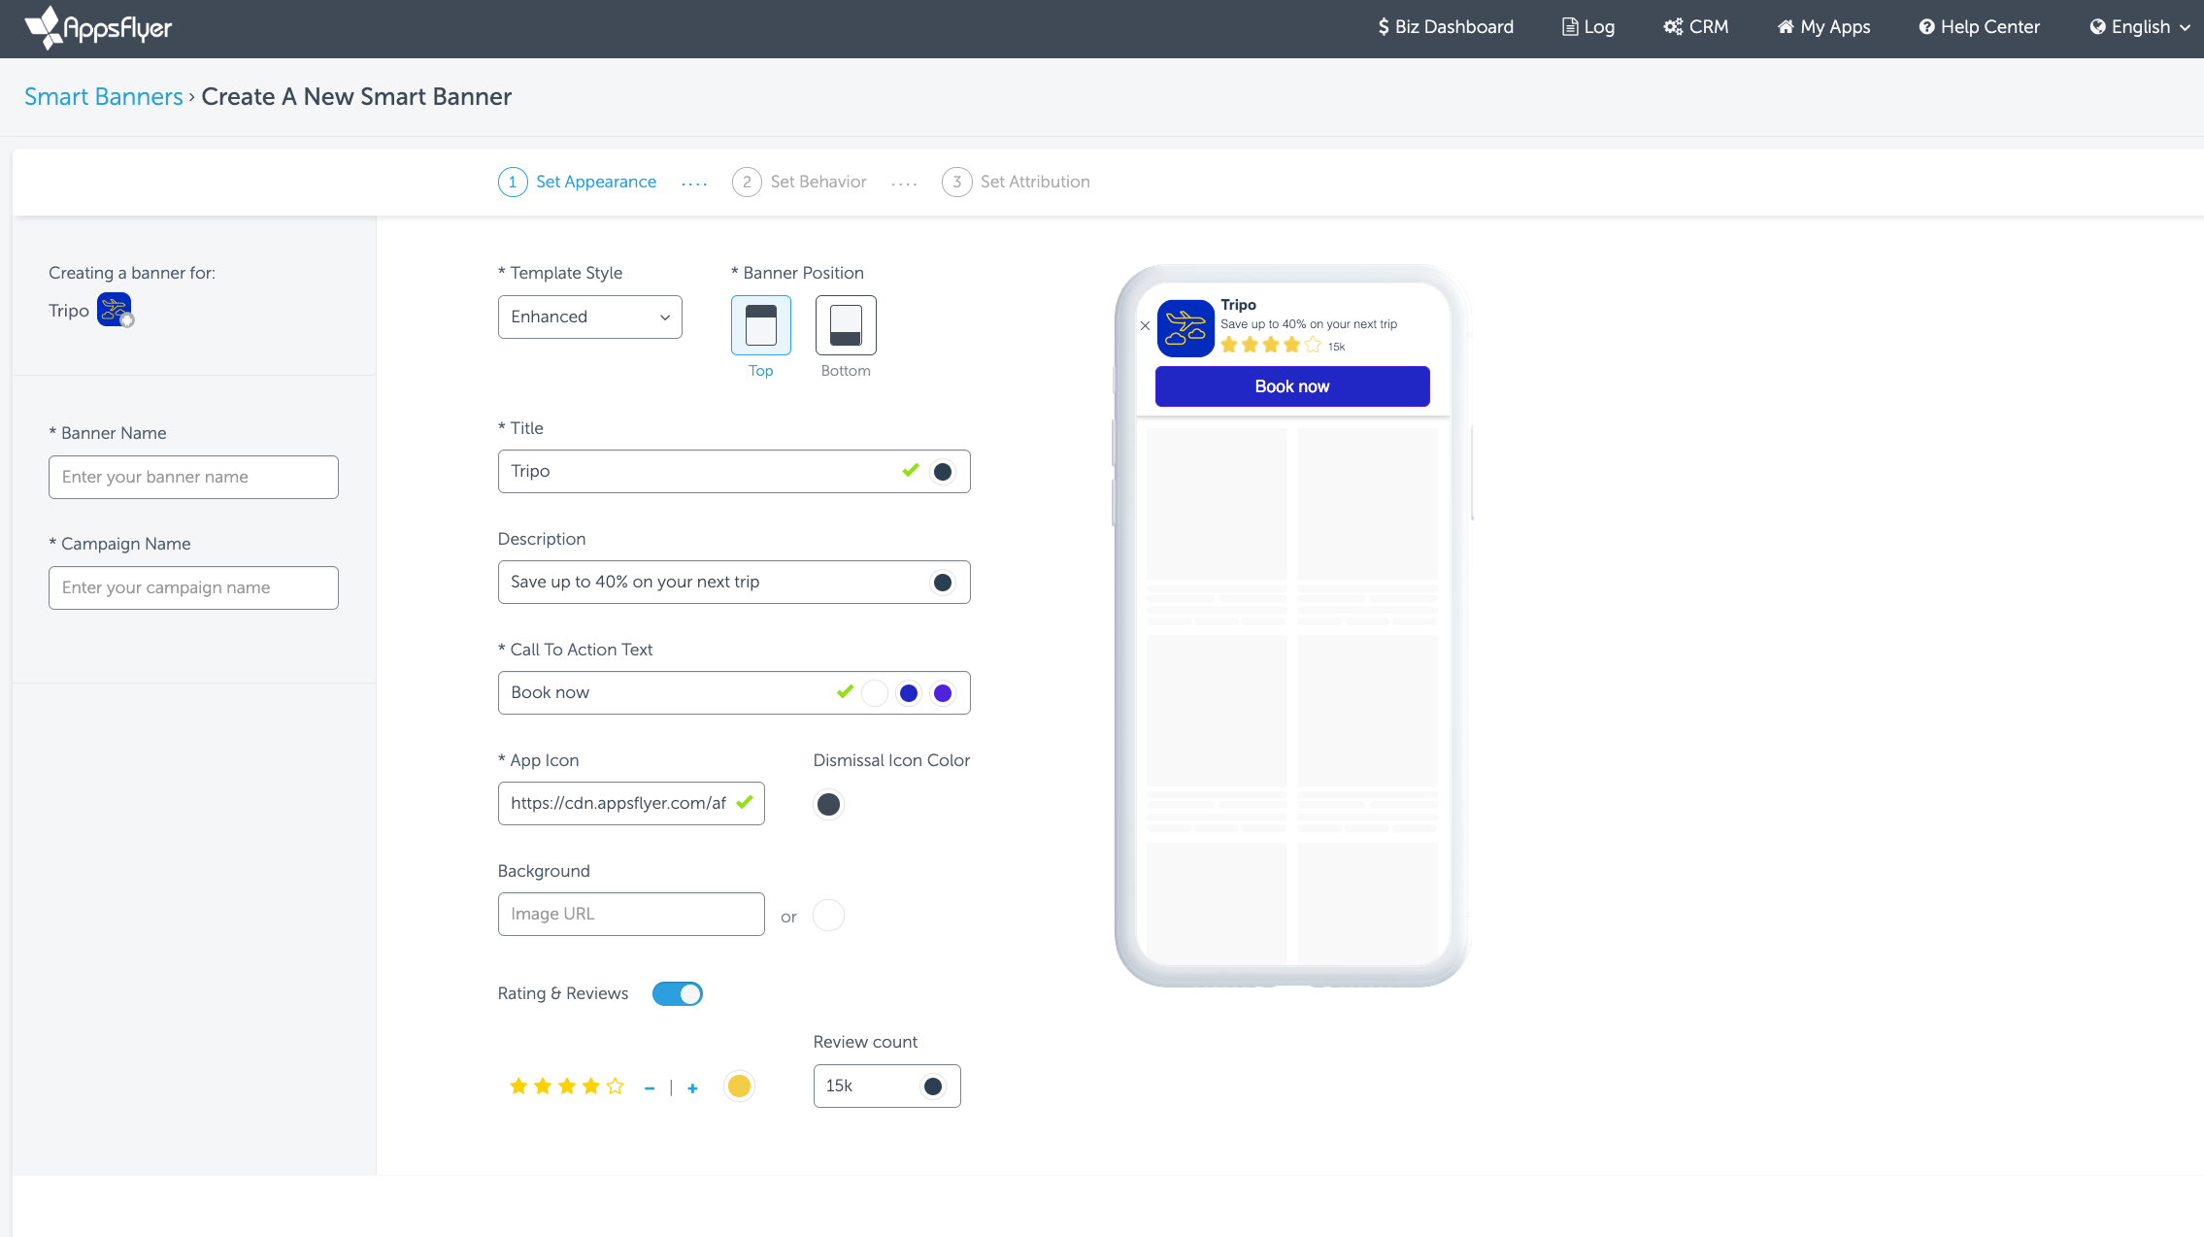Viewport: 2204px width, 1237px height.
Task: Select the Set Appearance step
Action: point(578,182)
